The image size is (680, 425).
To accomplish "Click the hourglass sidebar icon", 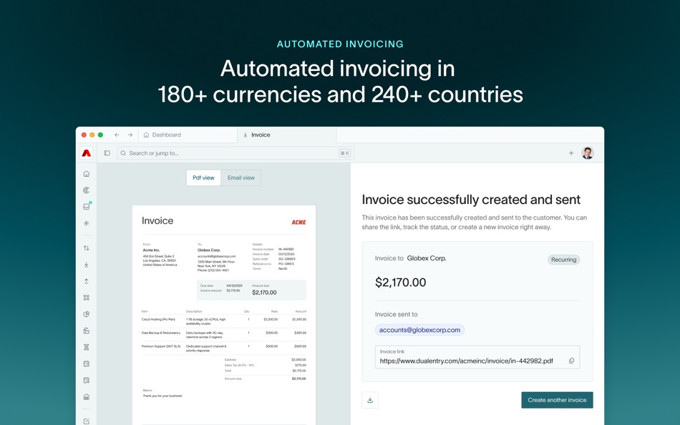I will [87, 347].
